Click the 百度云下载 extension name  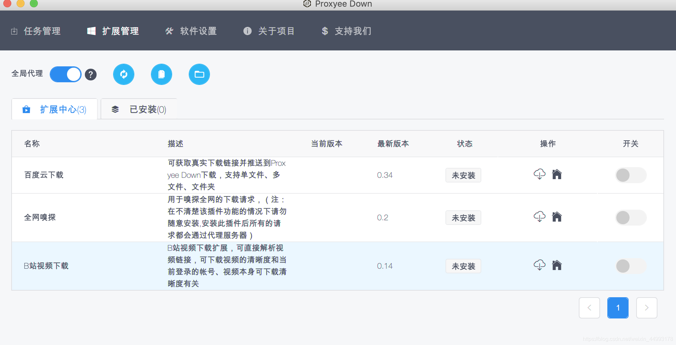(x=44, y=175)
